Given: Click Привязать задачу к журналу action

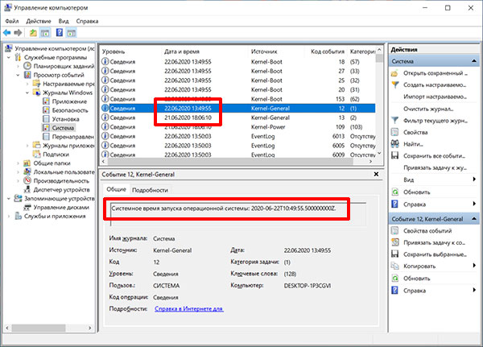Looking at the screenshot, I should coord(436,168).
